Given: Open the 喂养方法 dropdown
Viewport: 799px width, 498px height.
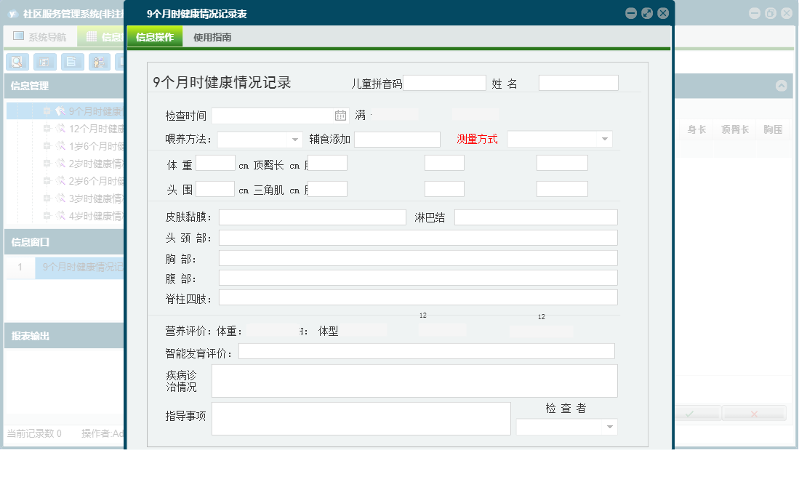Looking at the screenshot, I should 295,140.
